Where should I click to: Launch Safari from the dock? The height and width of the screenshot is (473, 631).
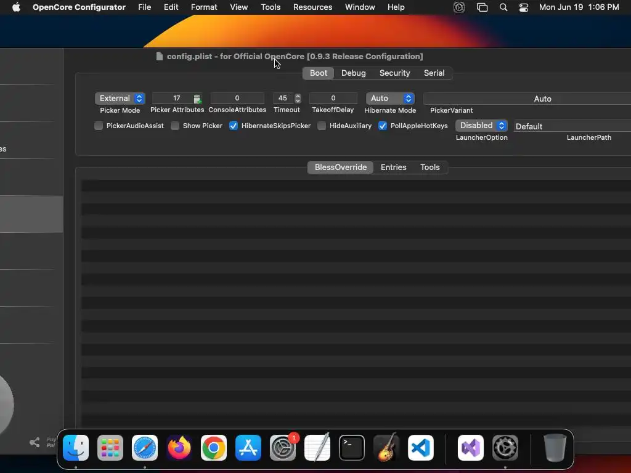(x=145, y=448)
